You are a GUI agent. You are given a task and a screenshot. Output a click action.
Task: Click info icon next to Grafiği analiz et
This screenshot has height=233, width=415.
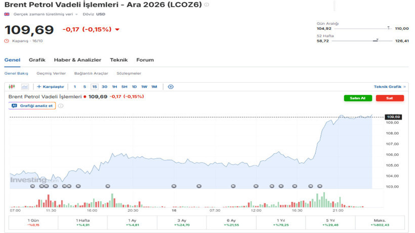pos(61,106)
